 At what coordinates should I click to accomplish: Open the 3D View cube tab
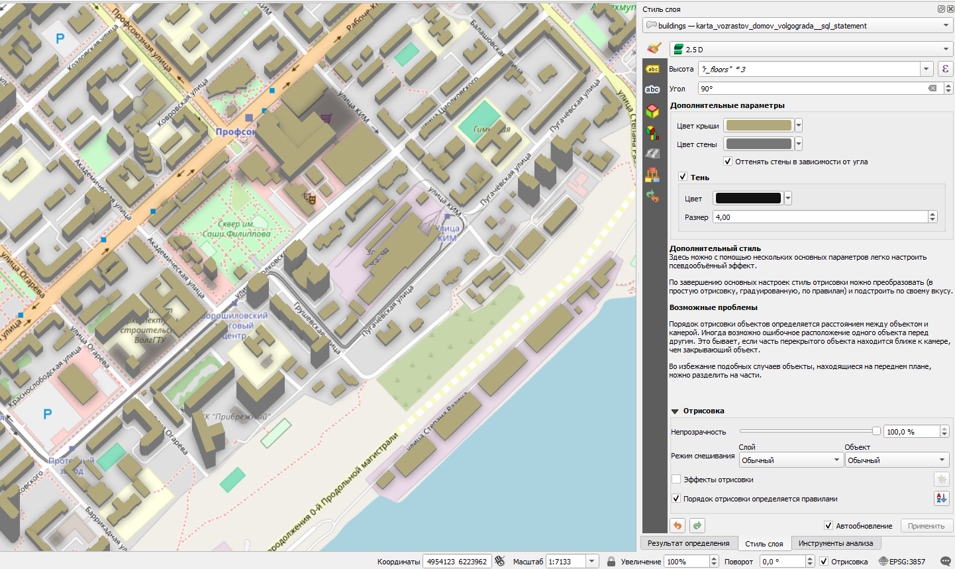point(653,111)
